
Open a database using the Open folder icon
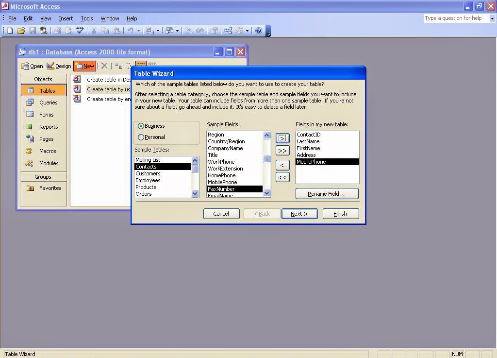coord(21,30)
